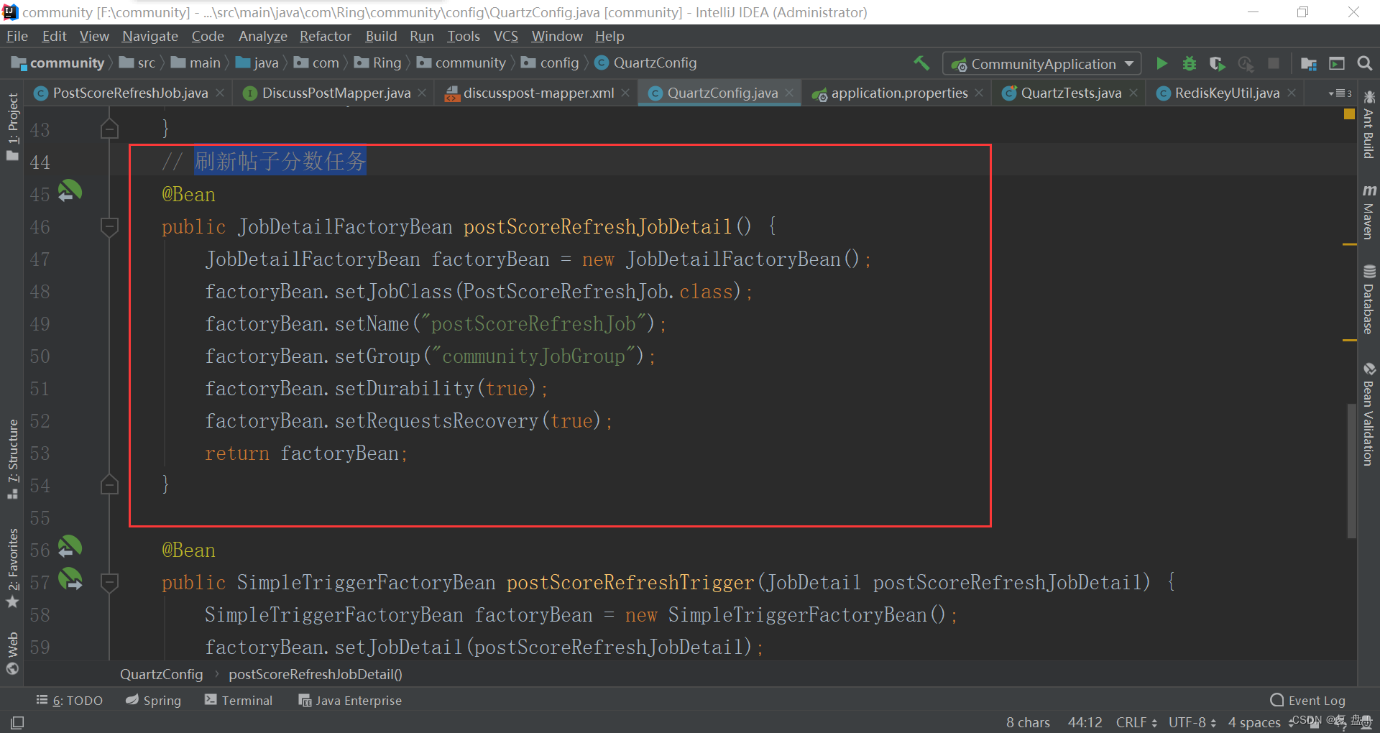The width and height of the screenshot is (1380, 733).
Task: Click the "communityJobGroup" string literal
Action: point(533,356)
